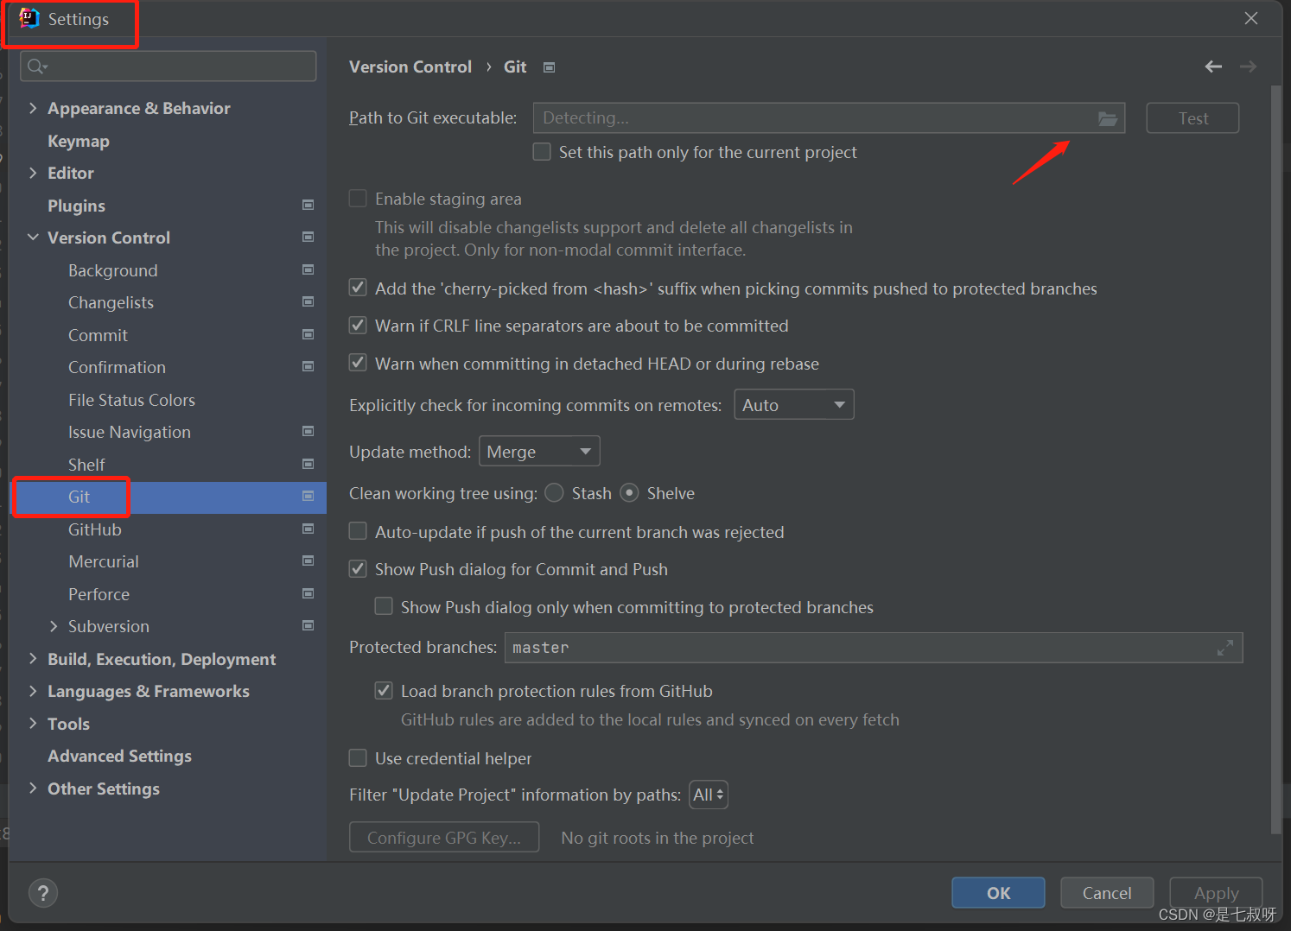Open the Keymap settings page
Viewport: 1291px width, 931px height.
79,141
